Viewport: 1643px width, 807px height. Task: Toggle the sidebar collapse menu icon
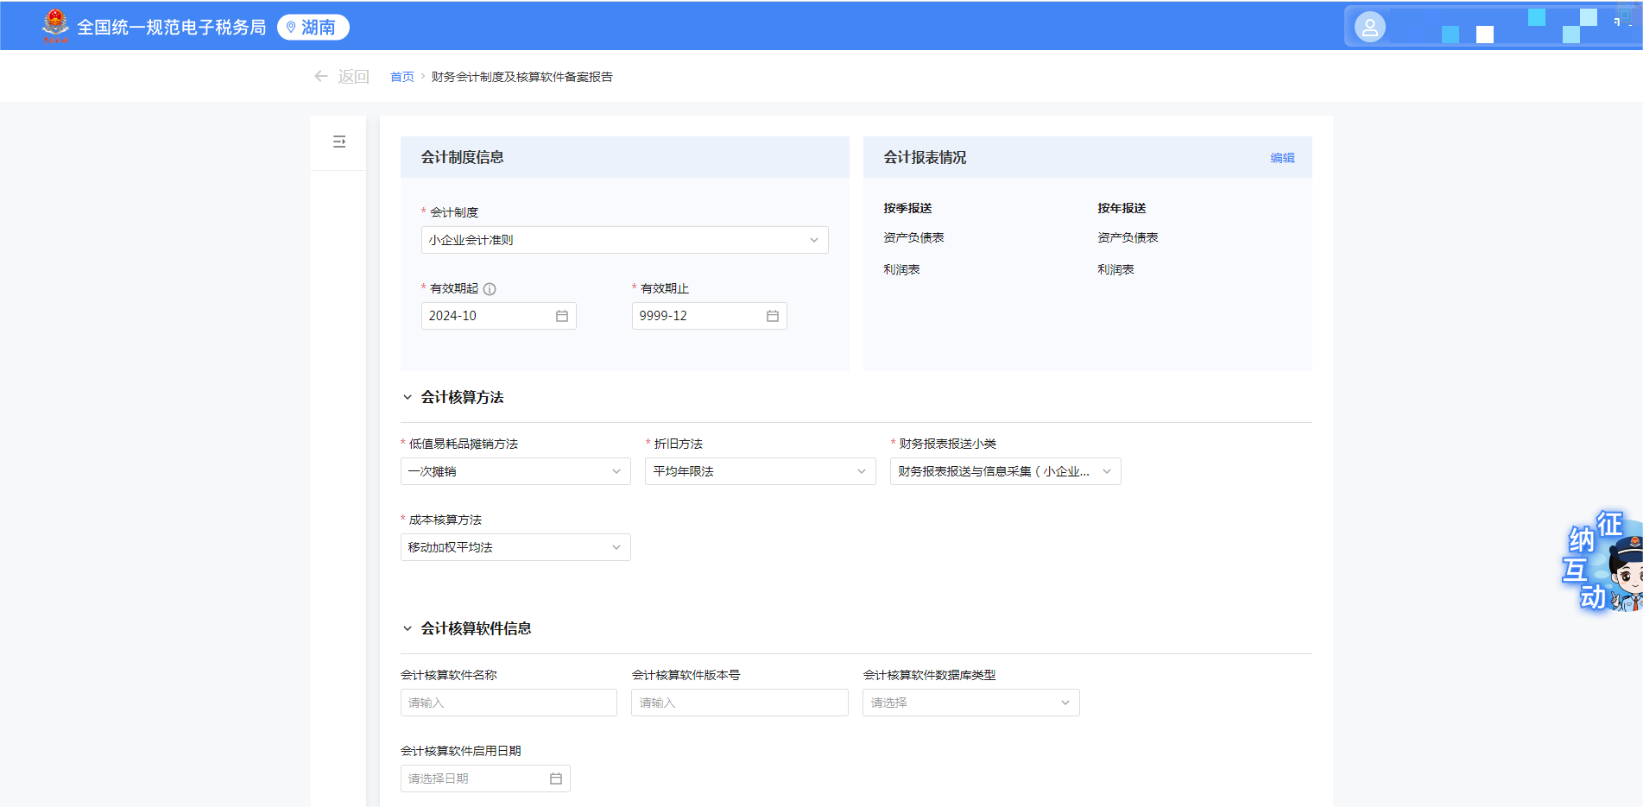[x=339, y=142]
